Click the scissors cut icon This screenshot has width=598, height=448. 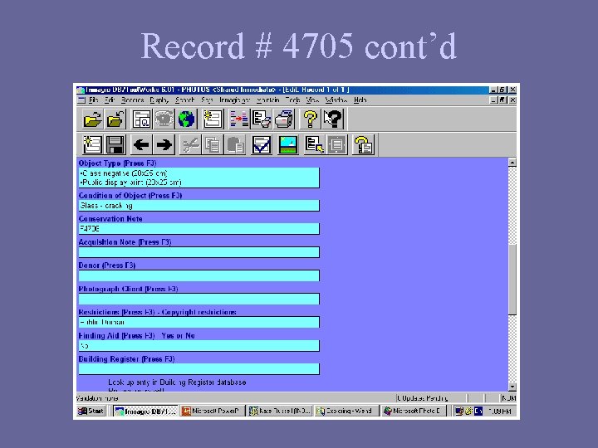click(x=190, y=144)
